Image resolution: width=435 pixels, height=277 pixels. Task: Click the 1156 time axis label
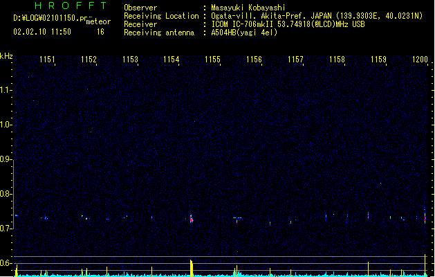(x=254, y=59)
